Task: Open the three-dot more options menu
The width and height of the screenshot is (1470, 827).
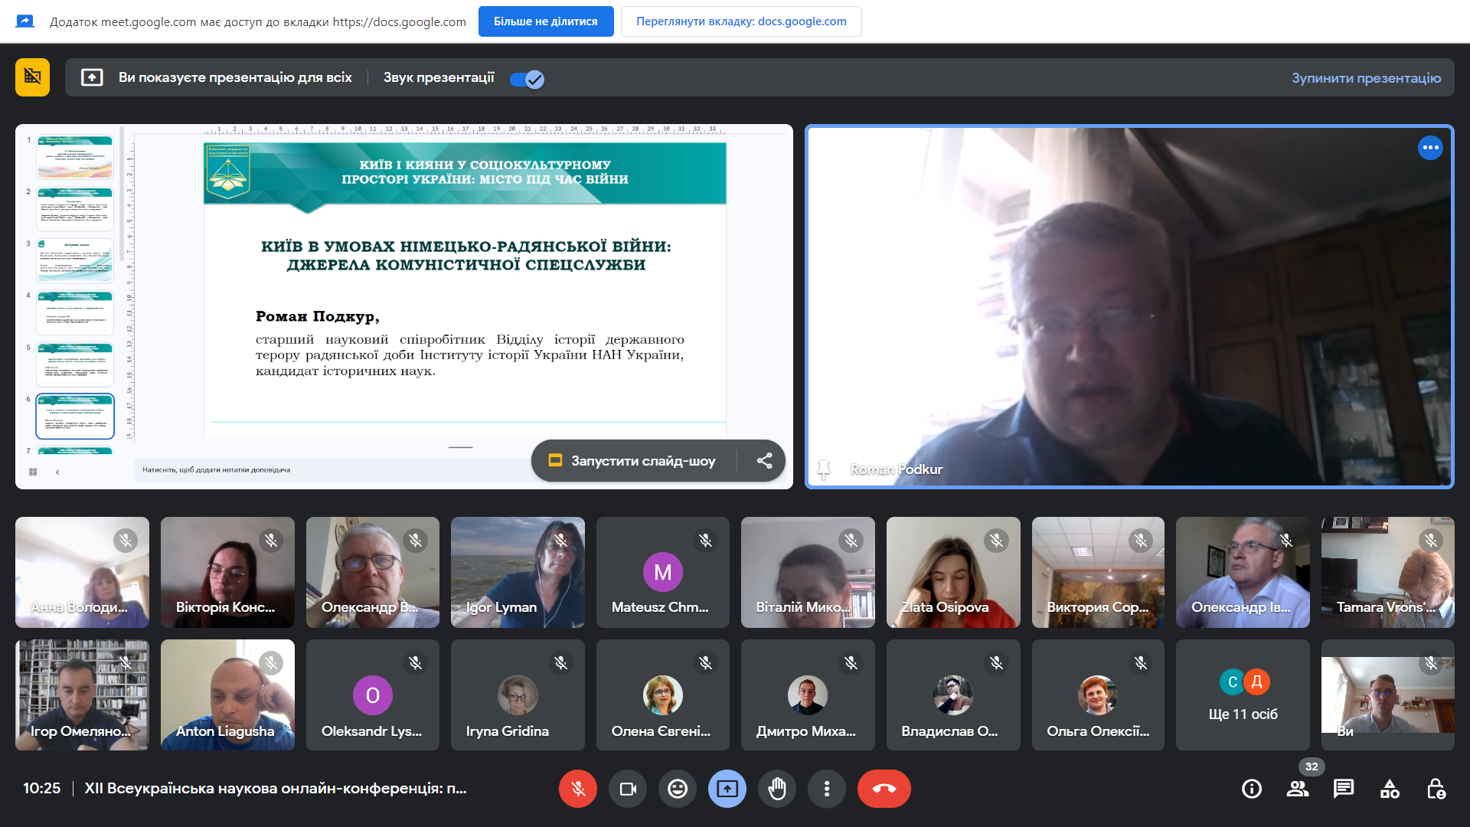Action: (x=827, y=789)
